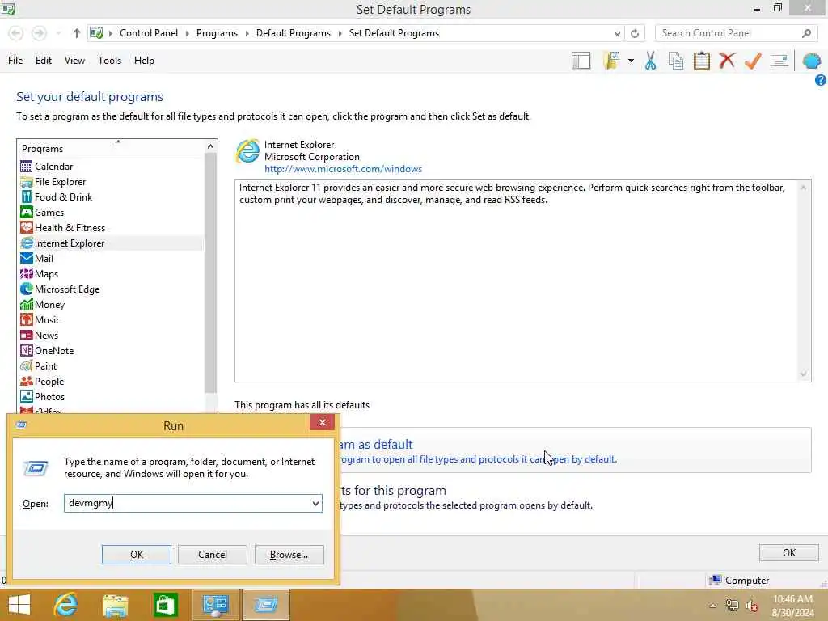
Task: Open recent locations dropdown arrow
Action: tap(58, 33)
